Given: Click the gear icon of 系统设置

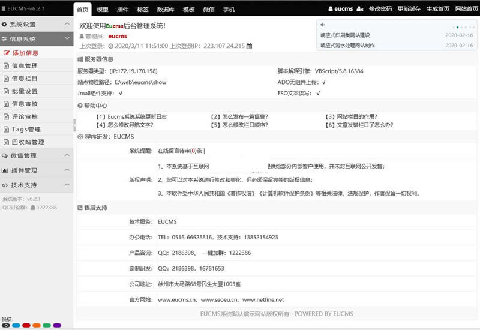Looking at the screenshot, I should 4,24.
